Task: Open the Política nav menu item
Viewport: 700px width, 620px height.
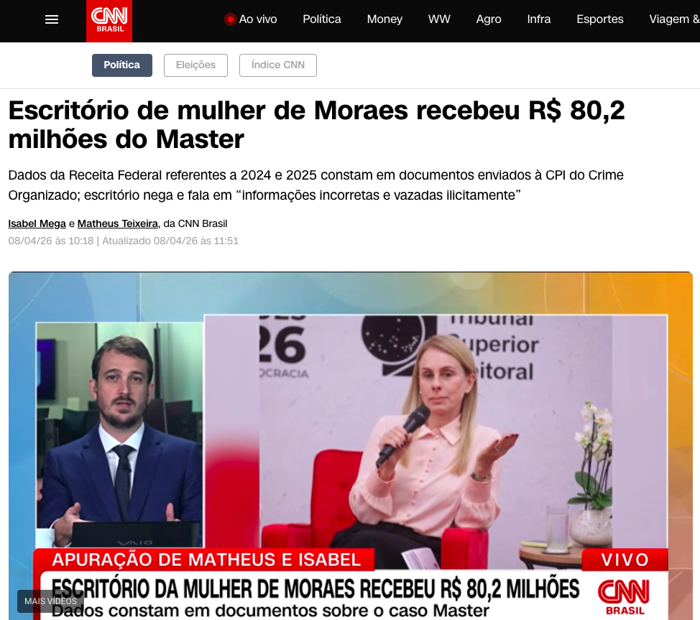Action: click(321, 19)
